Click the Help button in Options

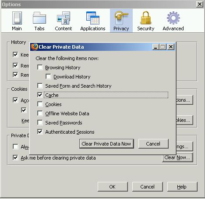(x=182, y=187)
